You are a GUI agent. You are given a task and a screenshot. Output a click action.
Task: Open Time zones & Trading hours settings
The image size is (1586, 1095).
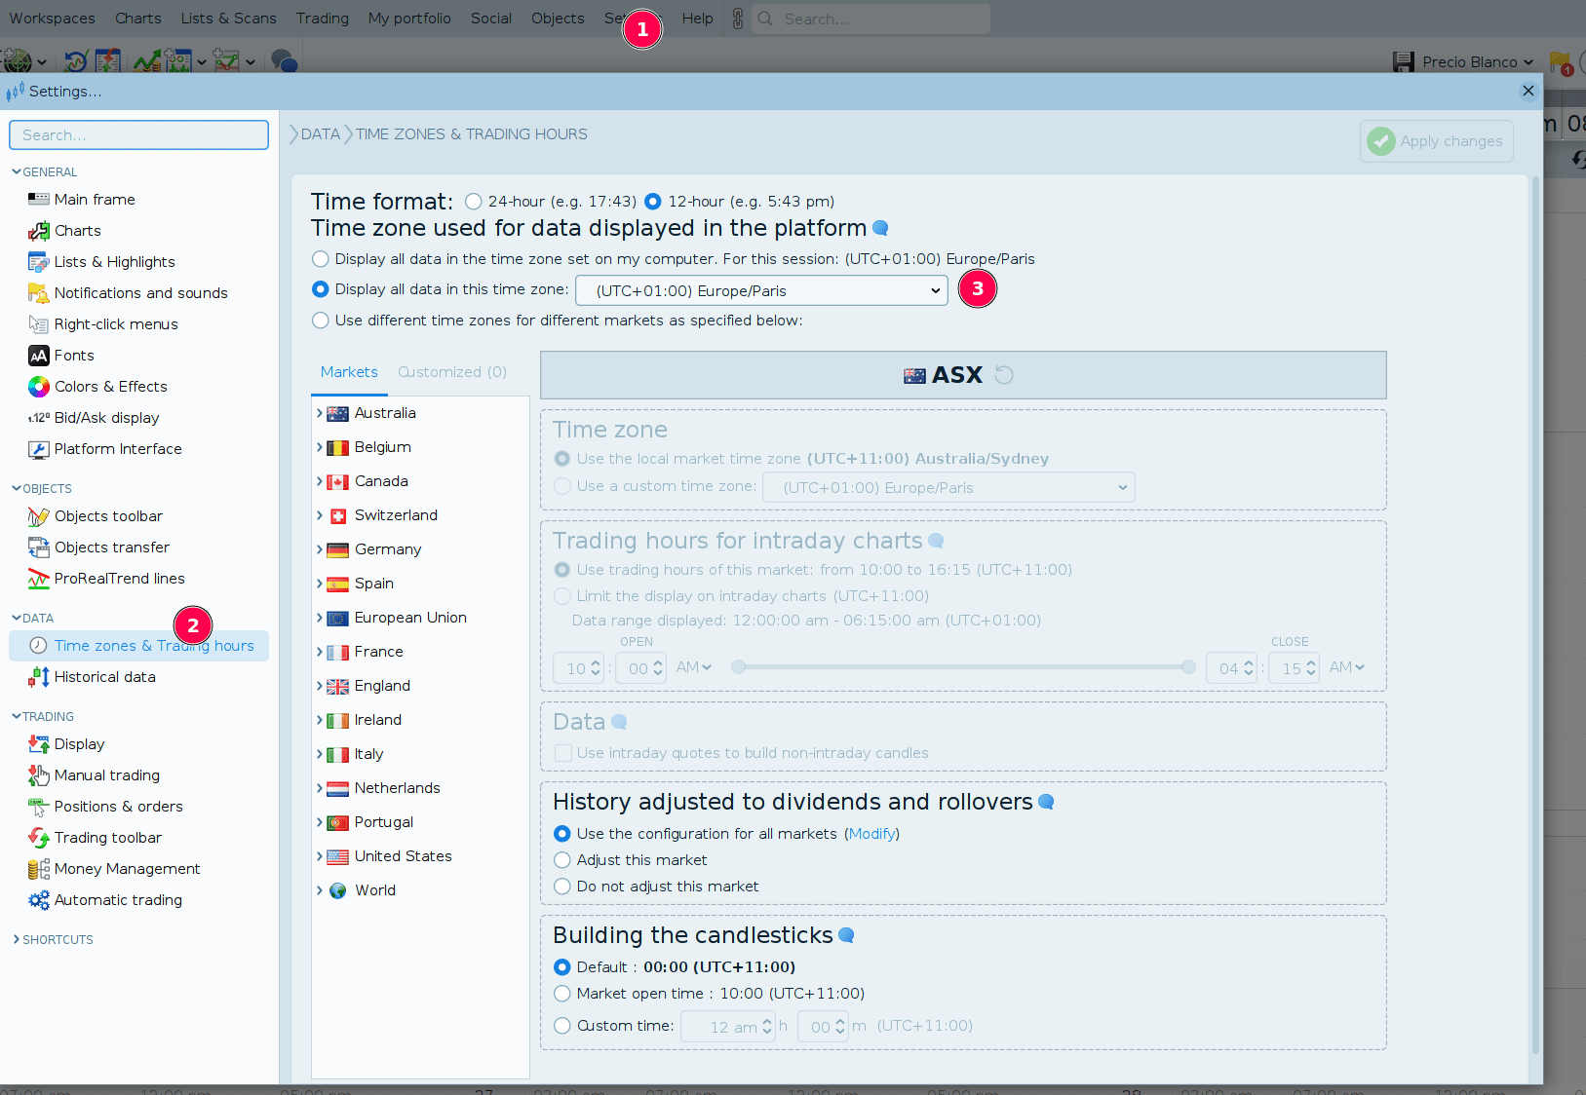coord(138,646)
